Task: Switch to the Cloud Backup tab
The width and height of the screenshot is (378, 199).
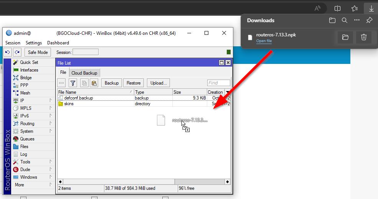Action: click(x=84, y=73)
